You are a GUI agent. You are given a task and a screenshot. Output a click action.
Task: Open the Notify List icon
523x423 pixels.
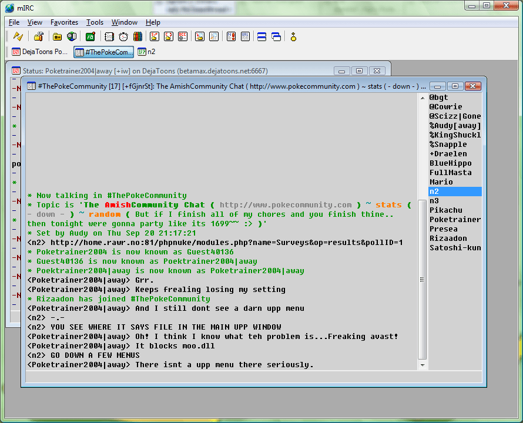[x=231, y=36]
